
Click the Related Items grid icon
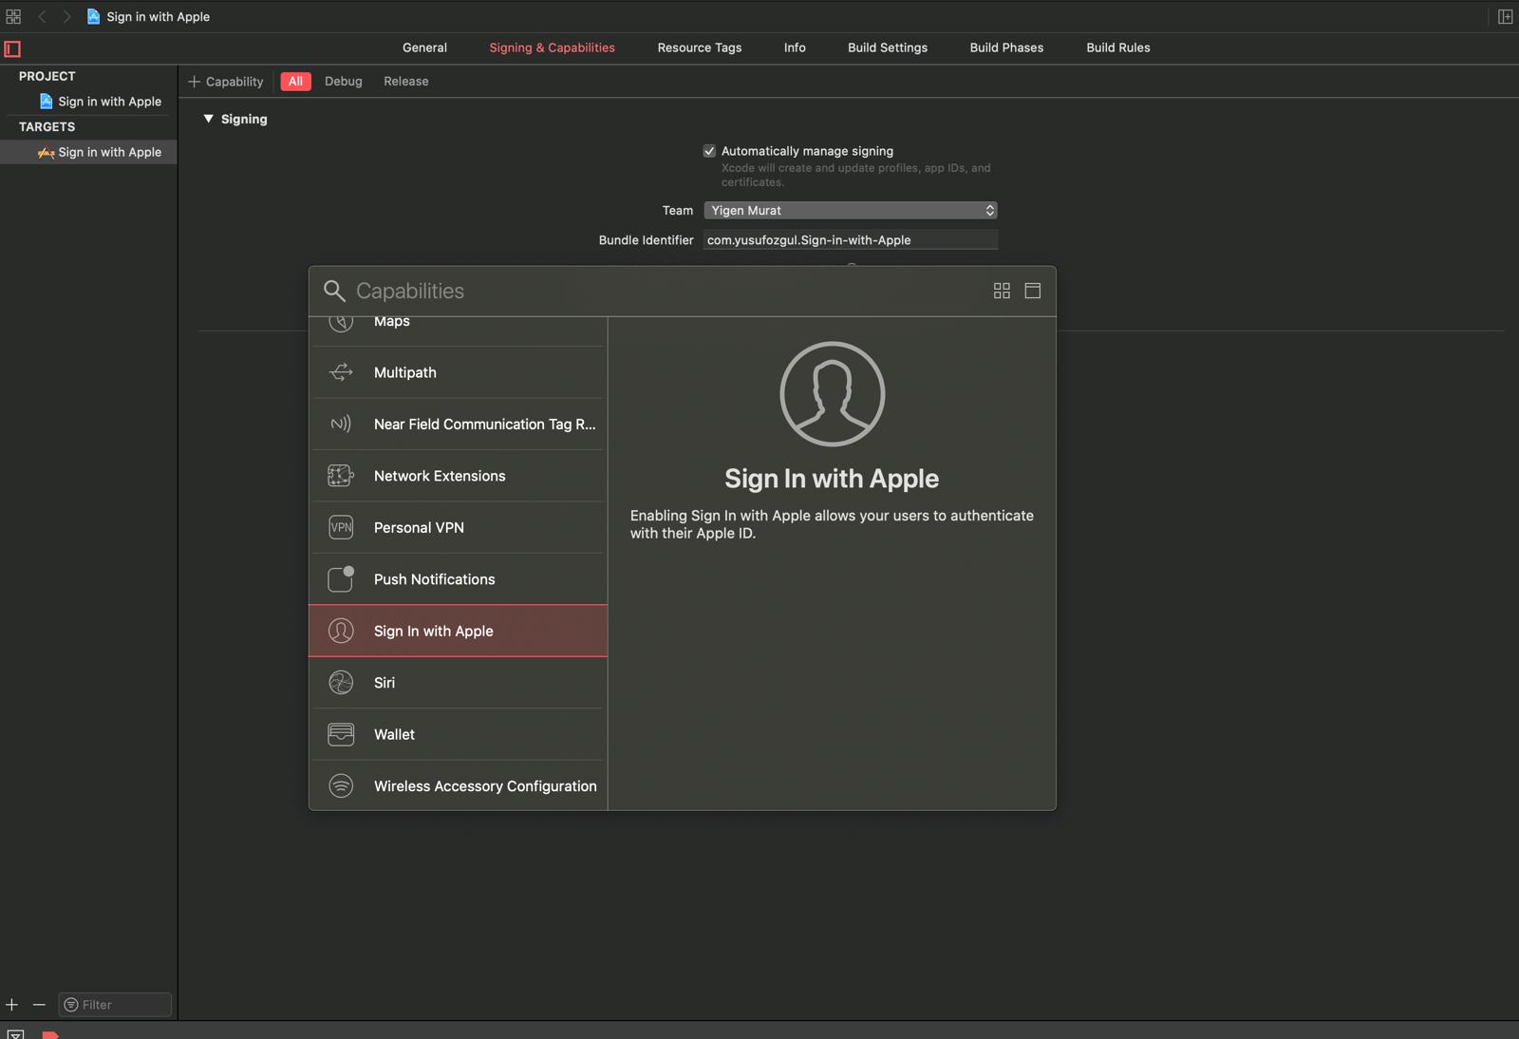coord(13,16)
